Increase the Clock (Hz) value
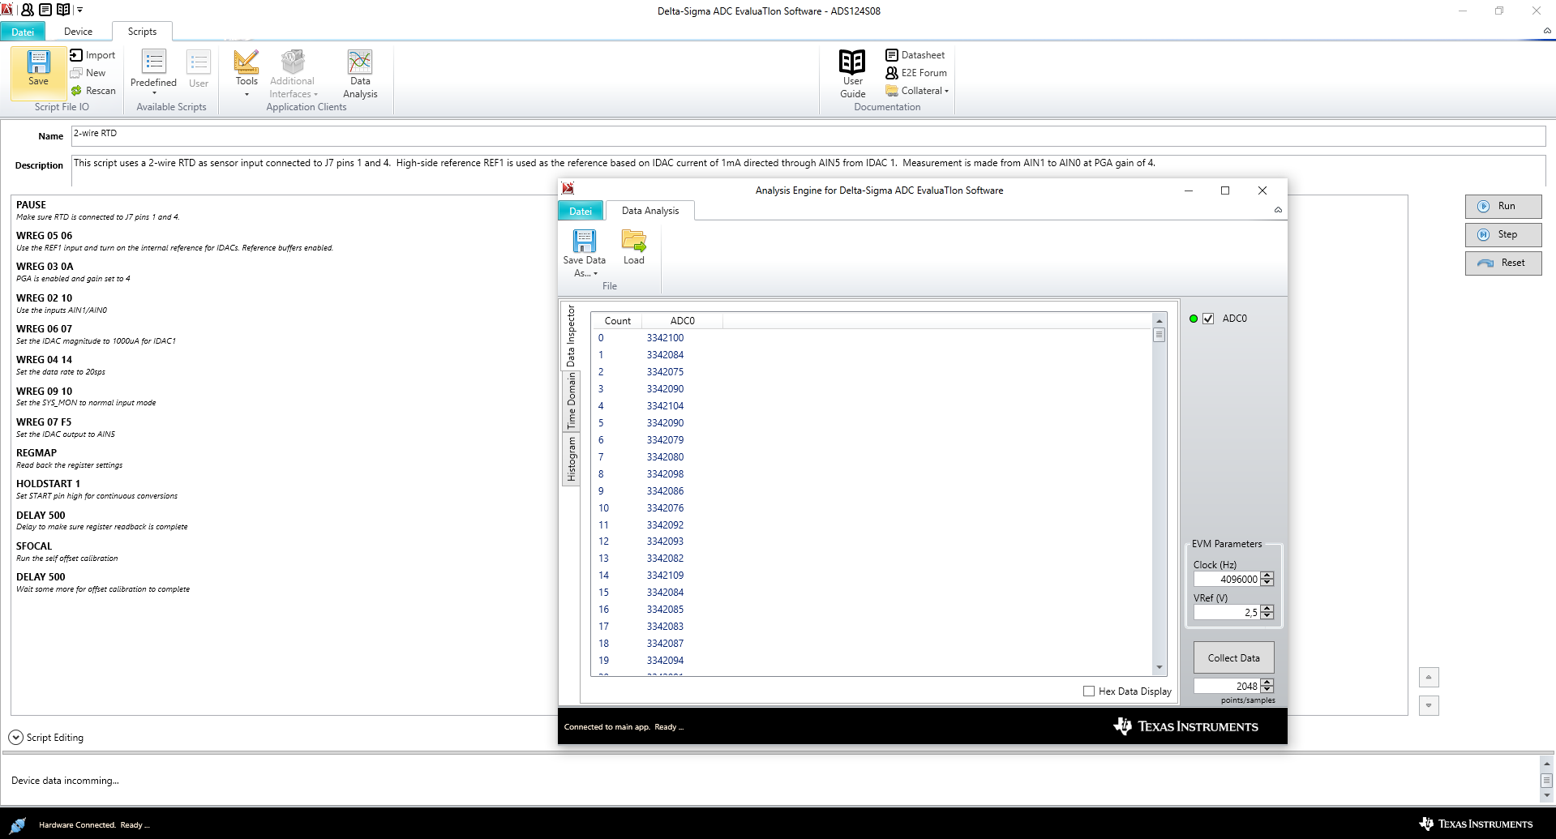This screenshot has height=839, width=1556. click(1267, 576)
